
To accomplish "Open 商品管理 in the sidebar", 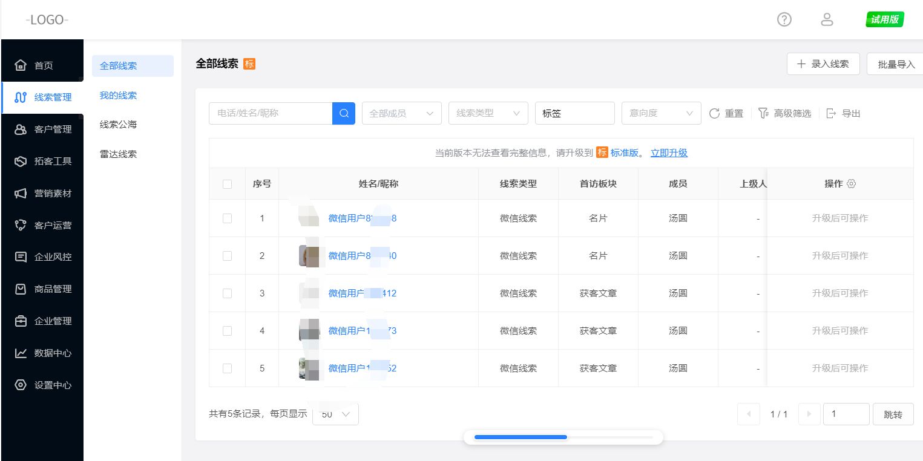I will click(42, 289).
